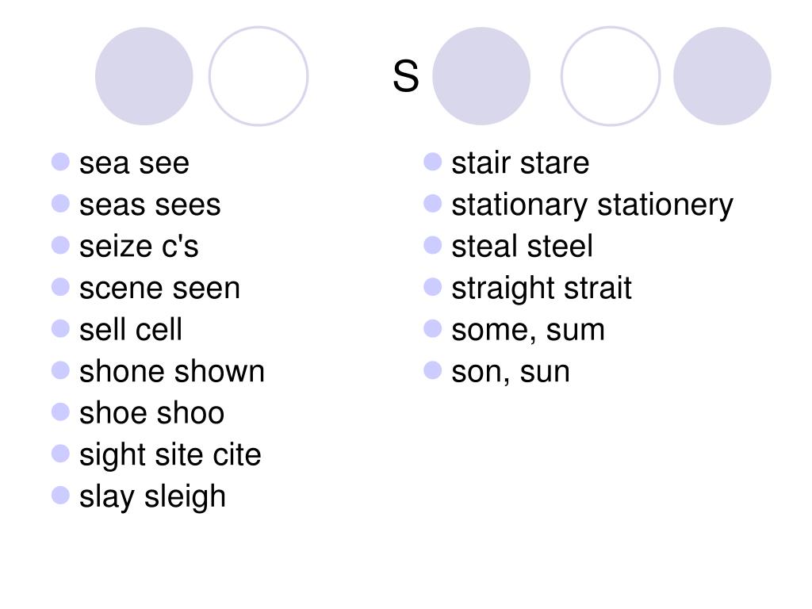Click the 'some, sum' text
812x609 pixels.
click(527, 331)
